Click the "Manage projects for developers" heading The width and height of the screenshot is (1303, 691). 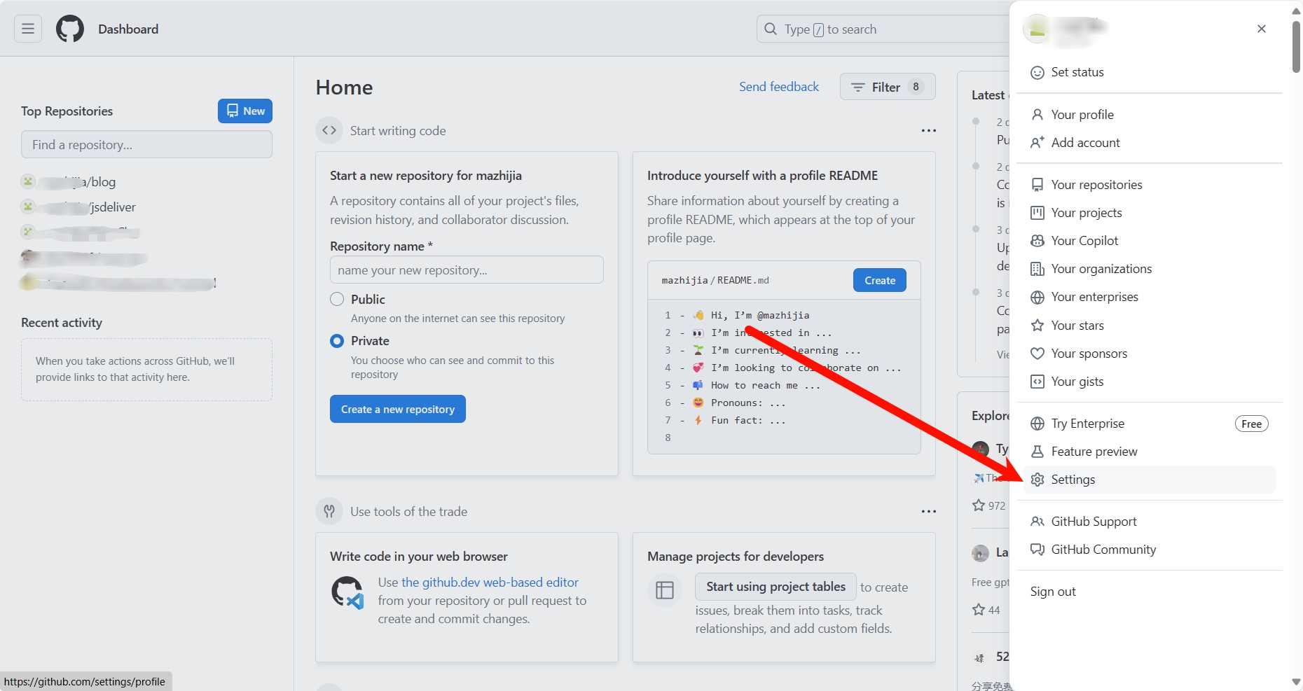[736, 557]
